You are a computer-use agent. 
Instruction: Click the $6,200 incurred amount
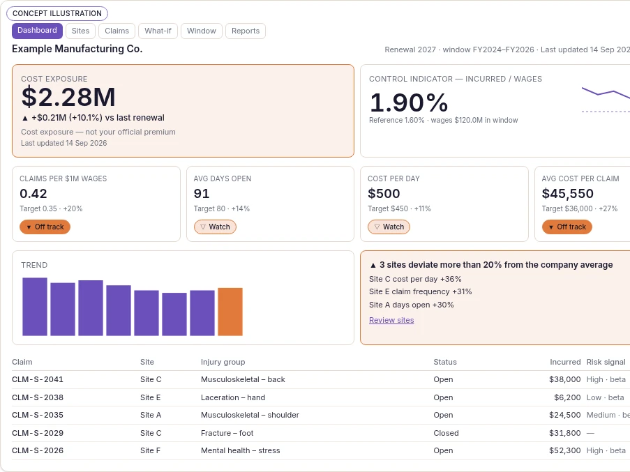tap(567, 397)
